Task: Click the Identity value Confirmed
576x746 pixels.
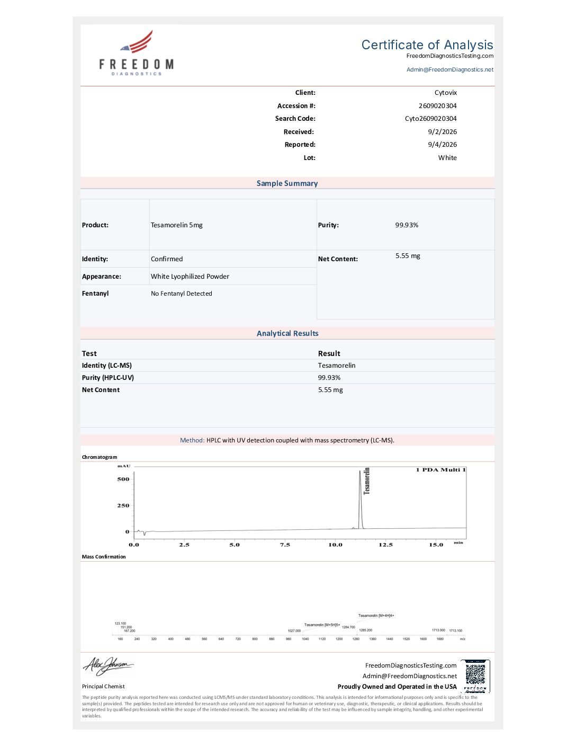Action: (167, 259)
